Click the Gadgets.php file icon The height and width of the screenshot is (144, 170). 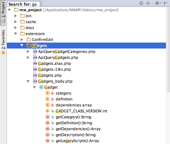(x=35, y=75)
